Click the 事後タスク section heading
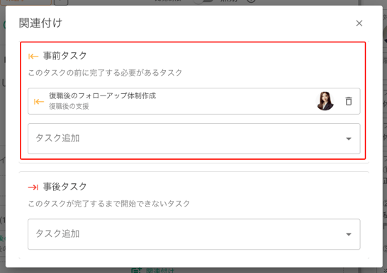 (x=65, y=187)
